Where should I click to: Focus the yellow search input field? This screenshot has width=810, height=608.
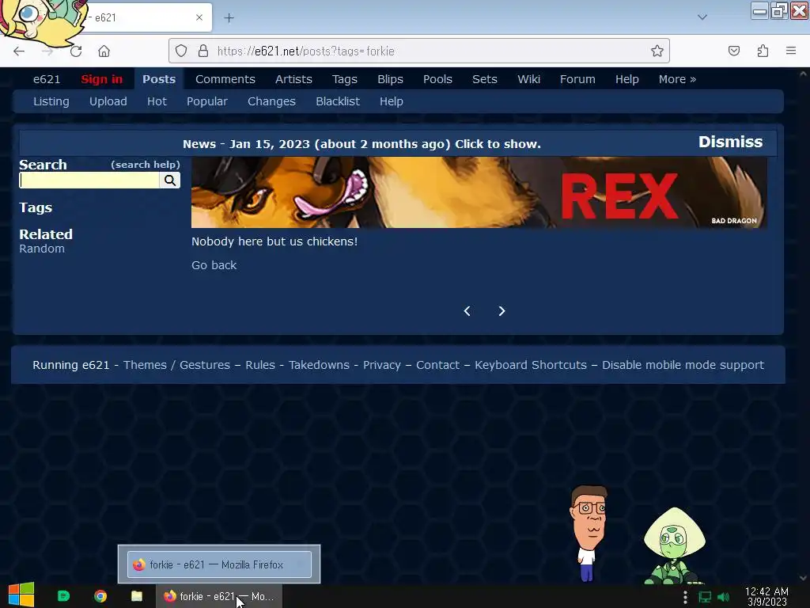point(89,180)
